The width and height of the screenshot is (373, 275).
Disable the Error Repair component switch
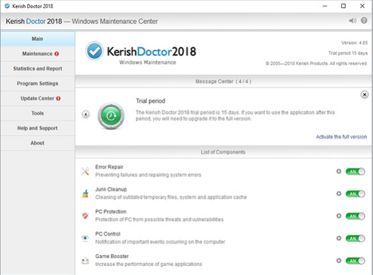click(x=356, y=172)
